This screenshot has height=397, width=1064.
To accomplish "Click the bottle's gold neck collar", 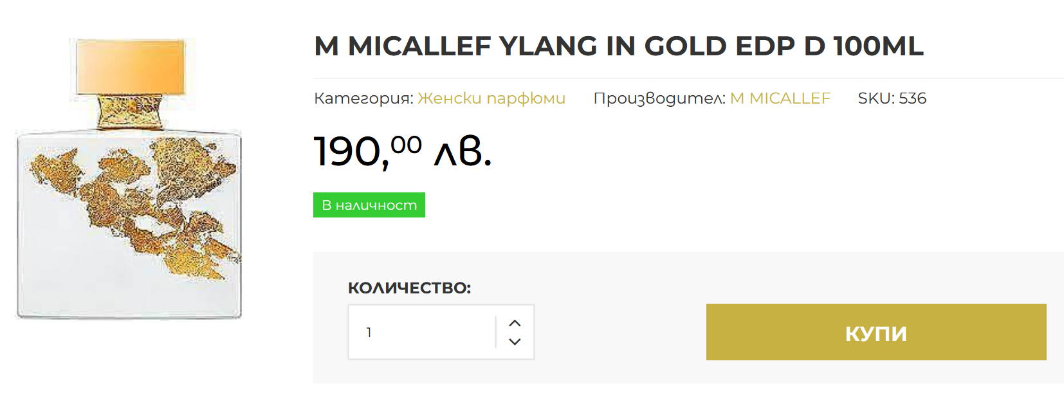I will [x=131, y=112].
